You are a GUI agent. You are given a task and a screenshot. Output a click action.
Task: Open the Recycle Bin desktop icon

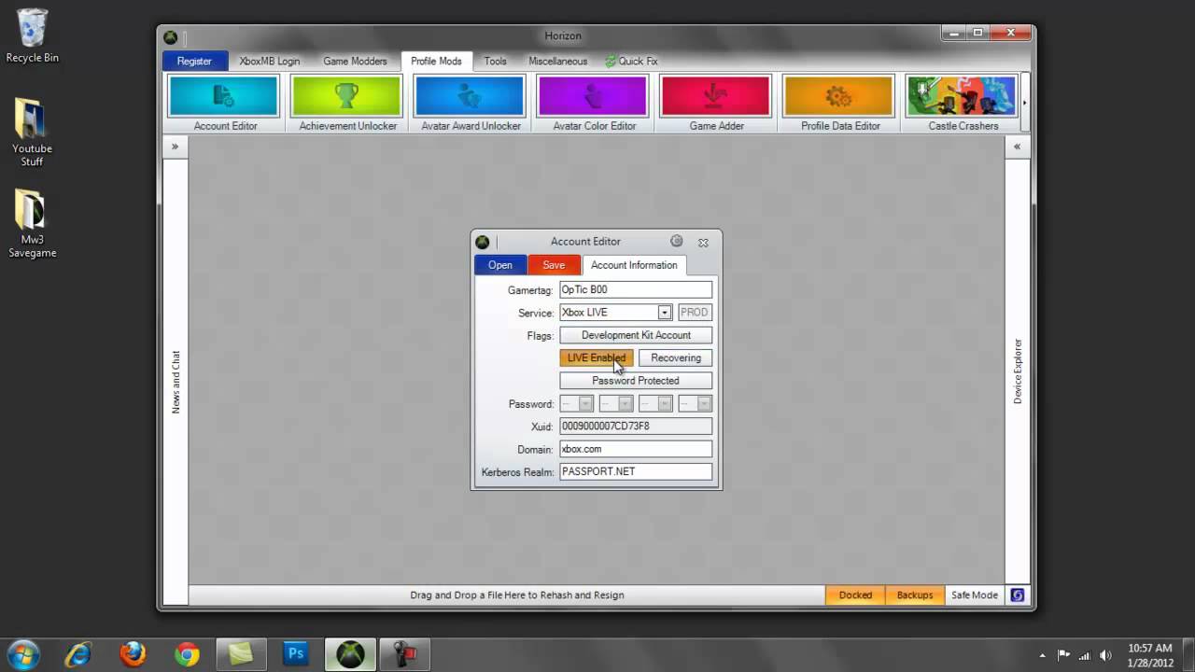click(x=32, y=36)
